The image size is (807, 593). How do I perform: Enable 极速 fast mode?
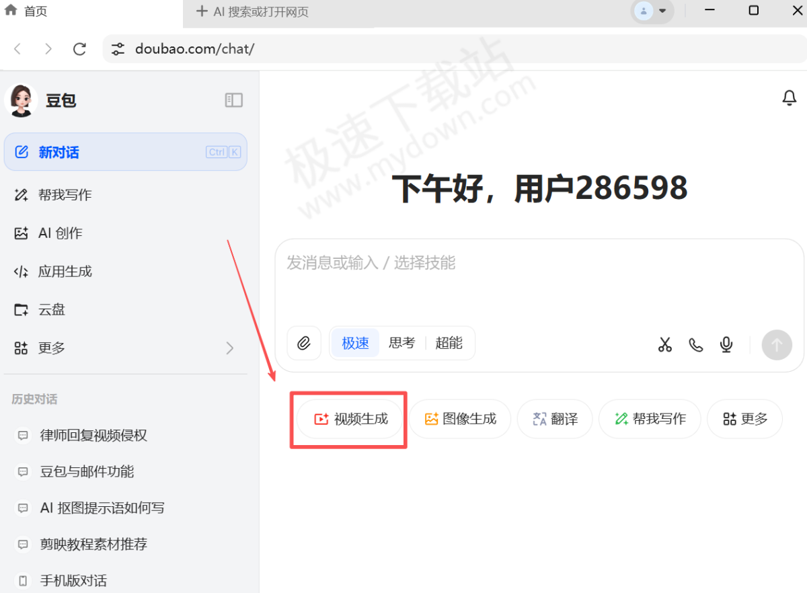coord(354,342)
